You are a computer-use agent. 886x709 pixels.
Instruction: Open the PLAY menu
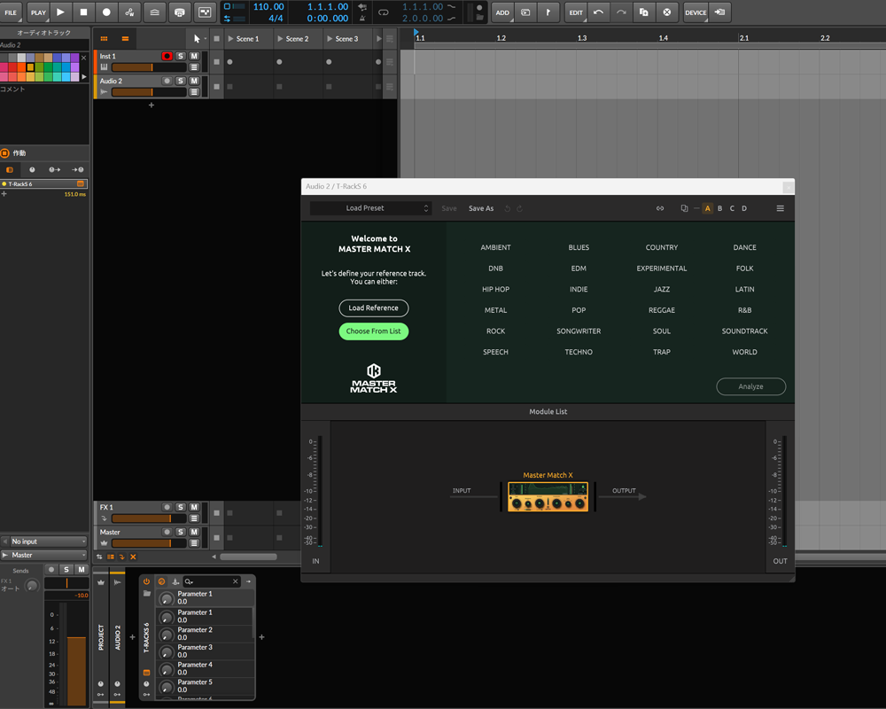(x=38, y=12)
